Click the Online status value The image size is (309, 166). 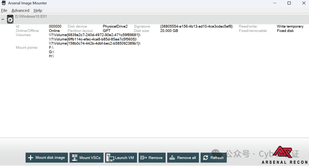[x=54, y=31]
